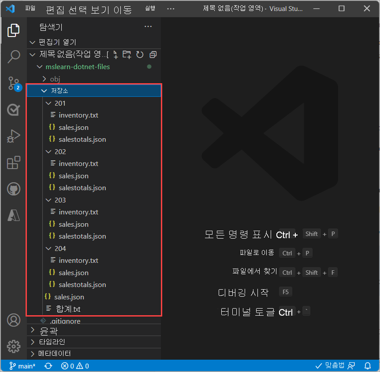Open Accounts menu in activity bar
This screenshot has height=372, width=380.
pyautogui.click(x=14, y=320)
